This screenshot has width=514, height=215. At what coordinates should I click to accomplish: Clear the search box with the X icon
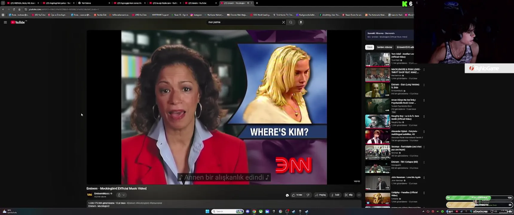click(284, 22)
